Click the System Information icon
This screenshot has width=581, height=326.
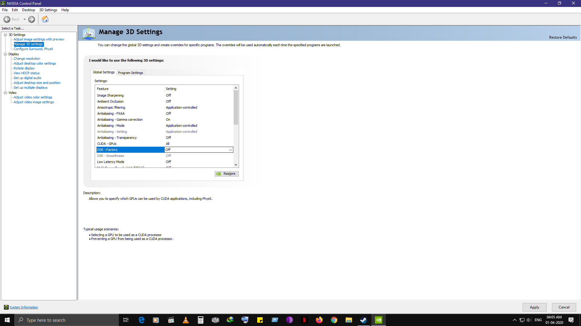click(x=6, y=307)
